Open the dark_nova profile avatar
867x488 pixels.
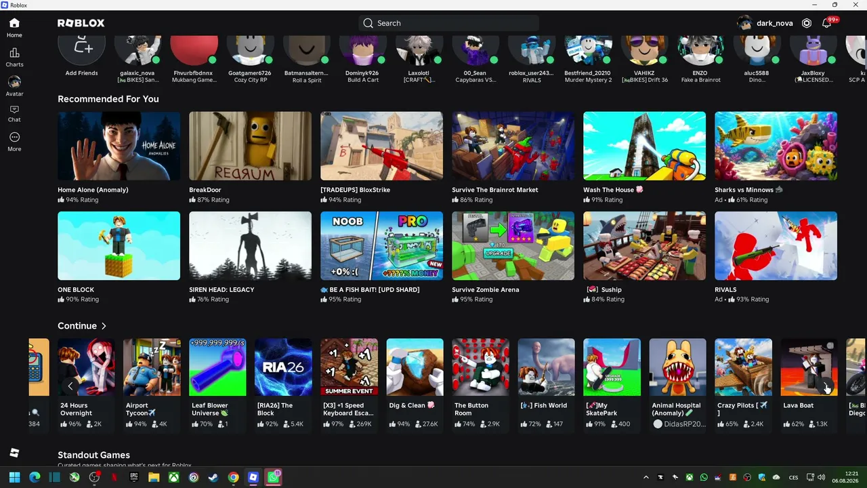tap(744, 23)
